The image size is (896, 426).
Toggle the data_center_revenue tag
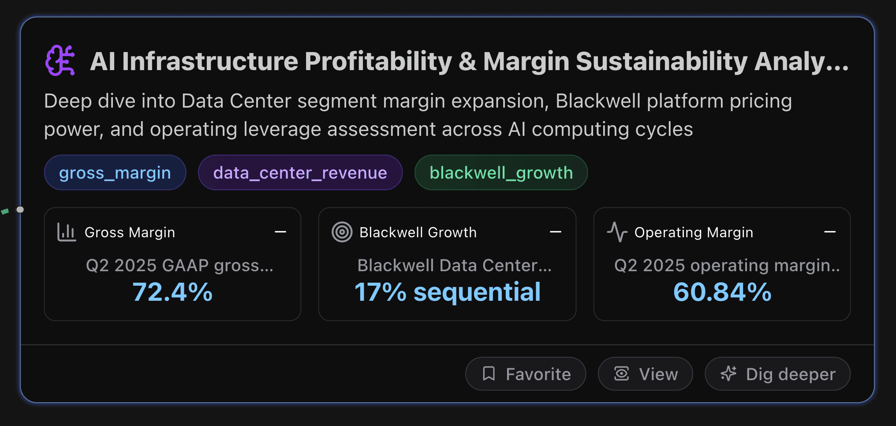tap(300, 172)
